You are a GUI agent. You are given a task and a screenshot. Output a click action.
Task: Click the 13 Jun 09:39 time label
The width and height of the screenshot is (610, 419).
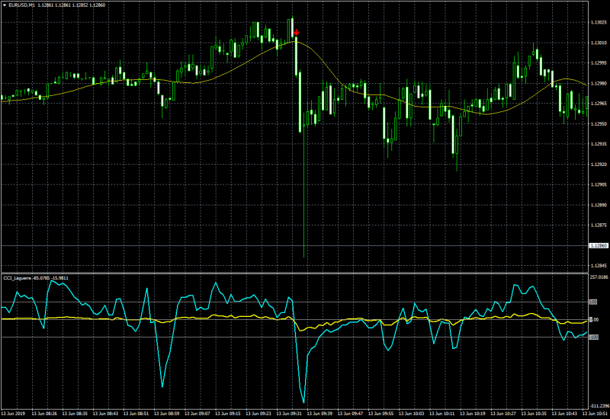coord(319,414)
